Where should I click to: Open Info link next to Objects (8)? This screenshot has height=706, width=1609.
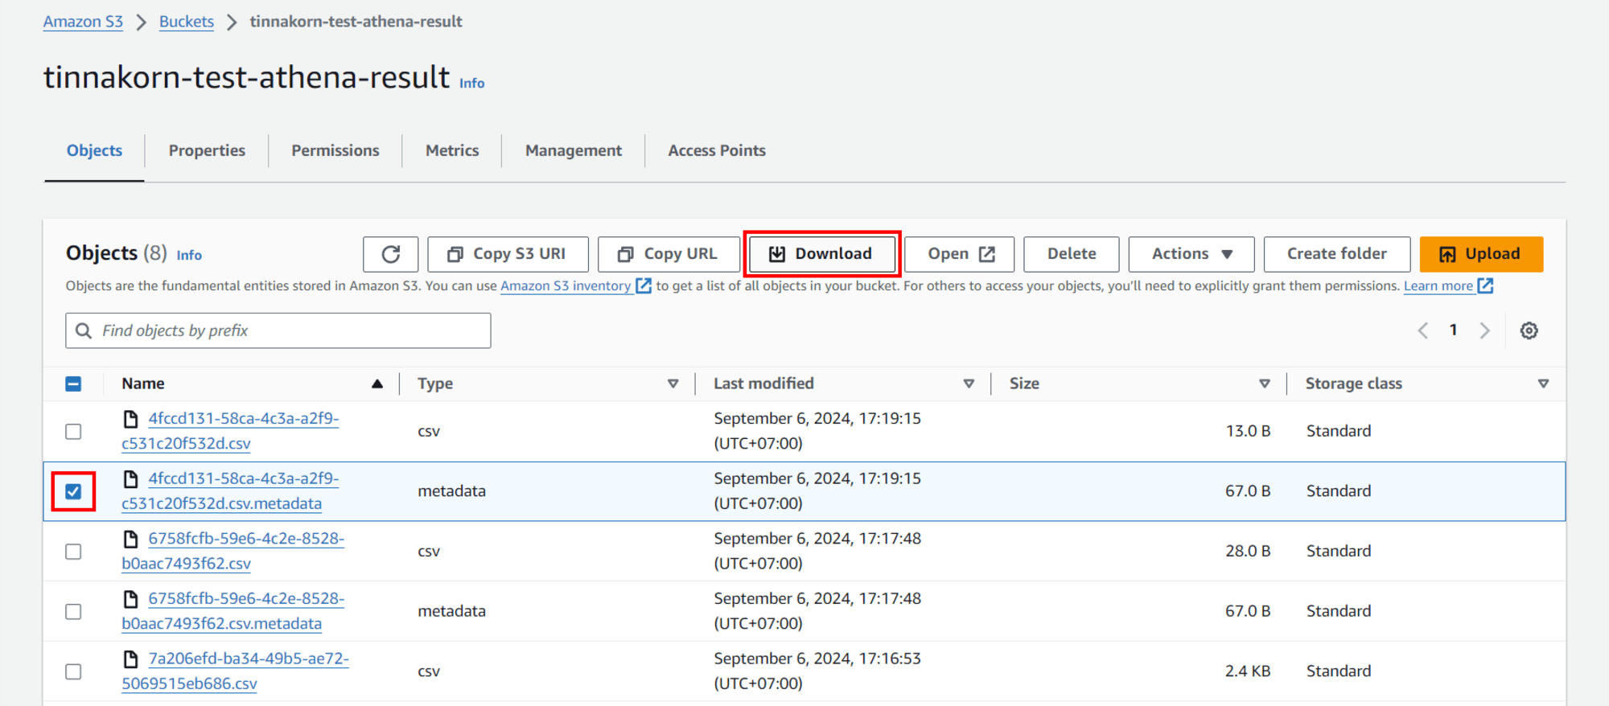click(189, 255)
